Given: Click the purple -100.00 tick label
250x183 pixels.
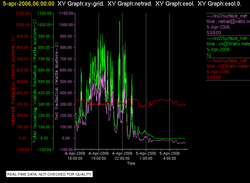Looking at the screenshot, I should click(x=66, y=149).
